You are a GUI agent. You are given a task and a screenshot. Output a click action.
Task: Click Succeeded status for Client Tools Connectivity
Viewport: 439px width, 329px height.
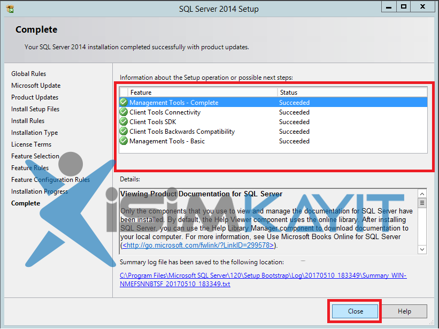click(x=294, y=112)
